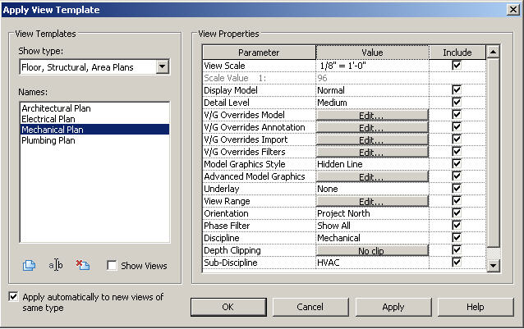Click the OK button
524x329 pixels.
tap(228, 307)
